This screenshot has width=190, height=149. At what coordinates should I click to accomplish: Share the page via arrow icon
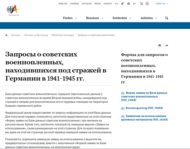tap(166, 45)
